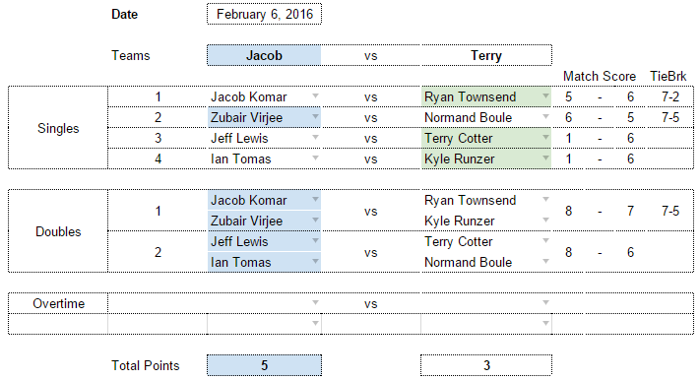The image size is (700, 380).
Task: Expand the Overtime left player dropdown
Action: 315,302
